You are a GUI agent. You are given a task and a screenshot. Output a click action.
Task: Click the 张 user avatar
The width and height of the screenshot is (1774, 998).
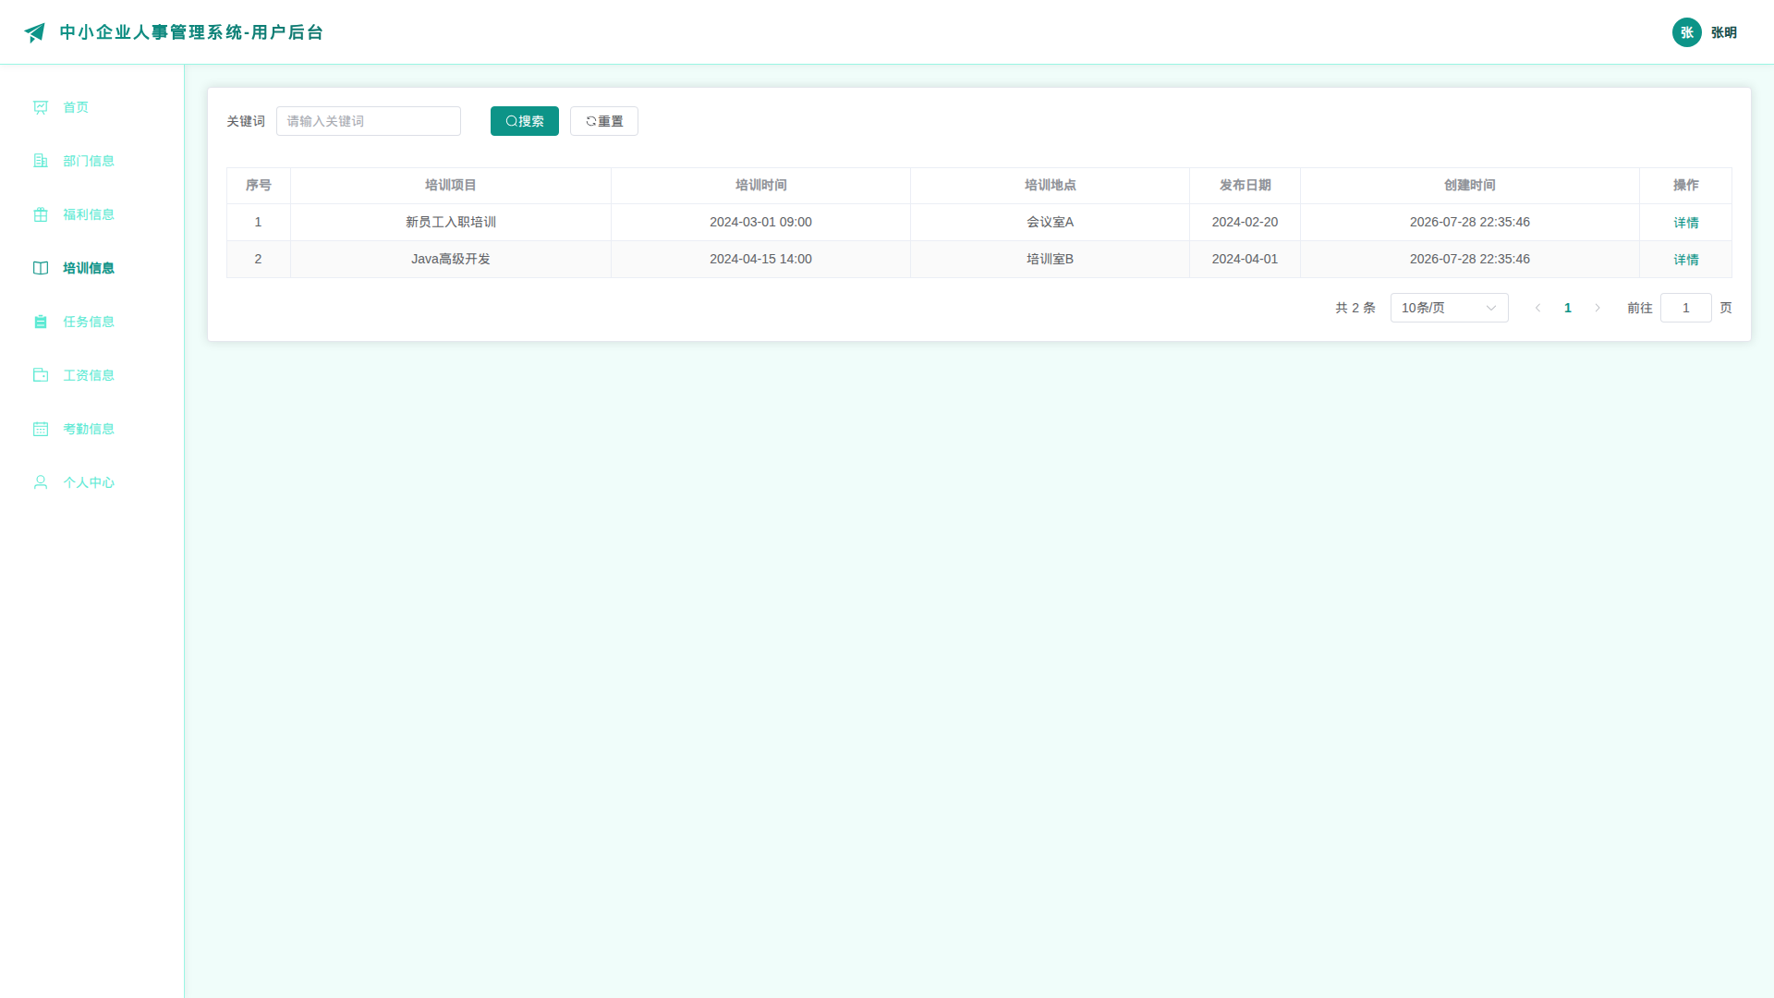(1687, 32)
